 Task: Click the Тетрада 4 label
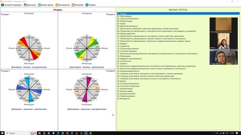[x=110, y=71]
